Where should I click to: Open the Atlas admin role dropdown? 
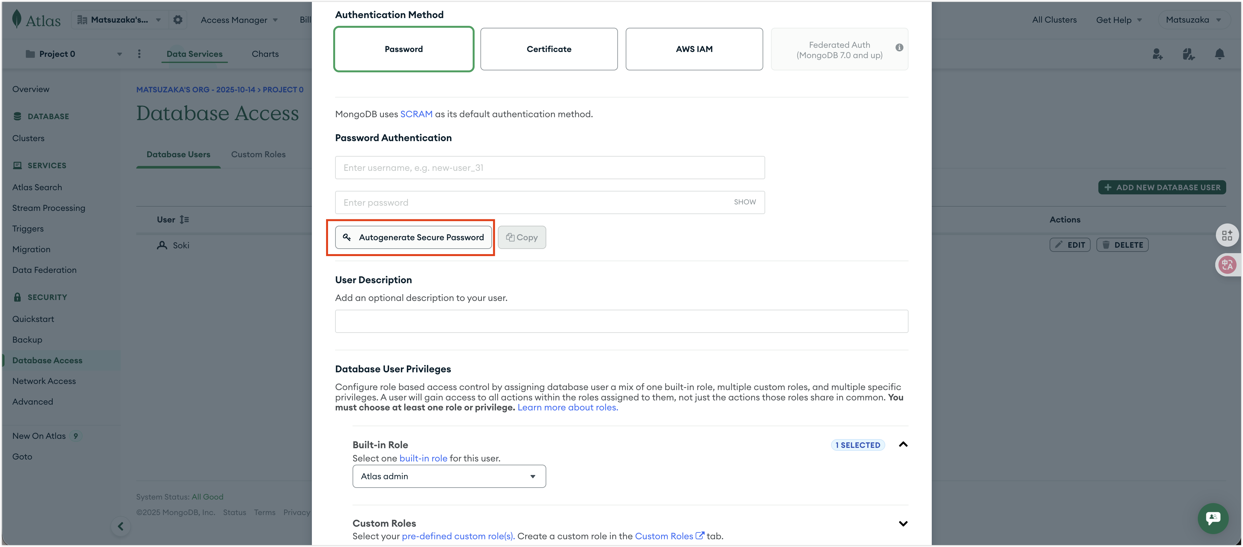point(449,476)
